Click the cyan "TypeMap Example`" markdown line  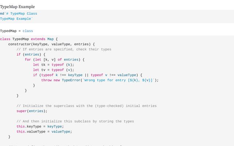coord(16,19)
